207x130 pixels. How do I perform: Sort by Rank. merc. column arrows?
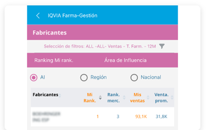tap(124, 97)
